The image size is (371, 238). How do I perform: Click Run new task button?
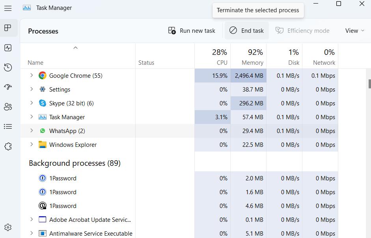point(192,30)
